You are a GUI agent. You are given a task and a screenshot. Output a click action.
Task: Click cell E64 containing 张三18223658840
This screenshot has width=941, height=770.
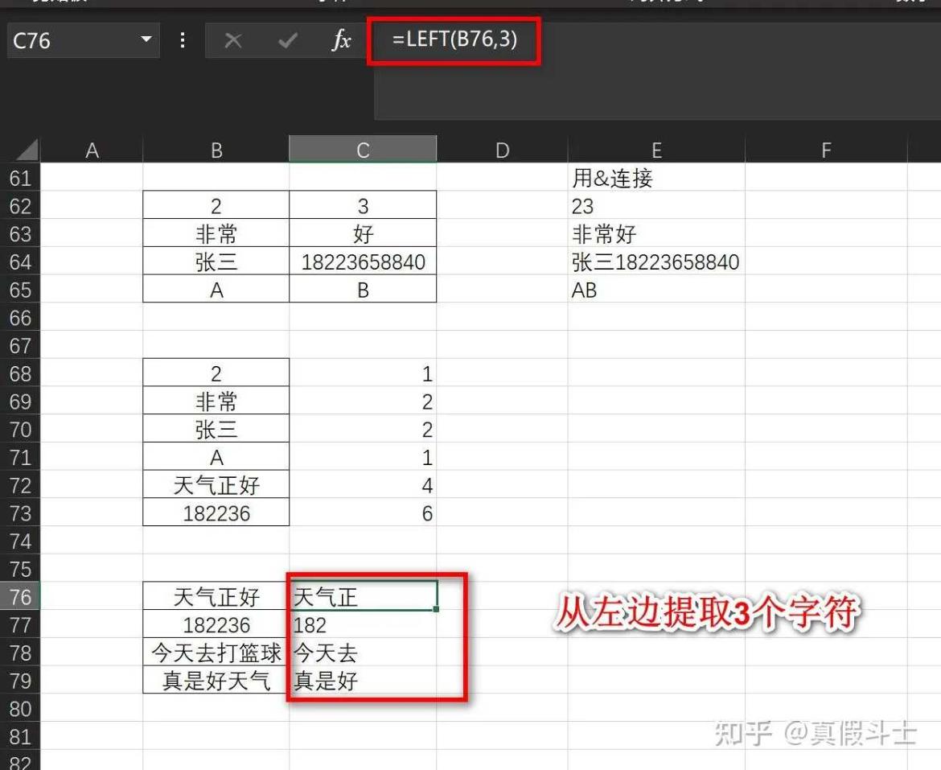coord(656,261)
